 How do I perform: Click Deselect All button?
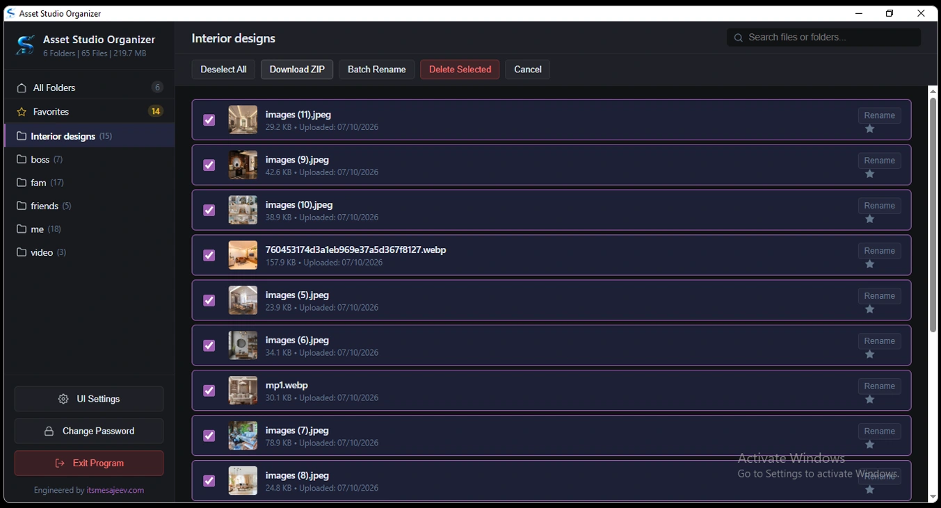(x=223, y=69)
